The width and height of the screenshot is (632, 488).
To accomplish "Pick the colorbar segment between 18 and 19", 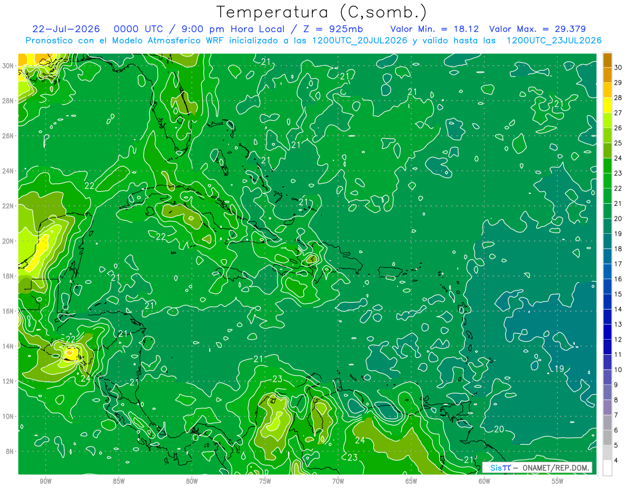I will pos(607,241).
